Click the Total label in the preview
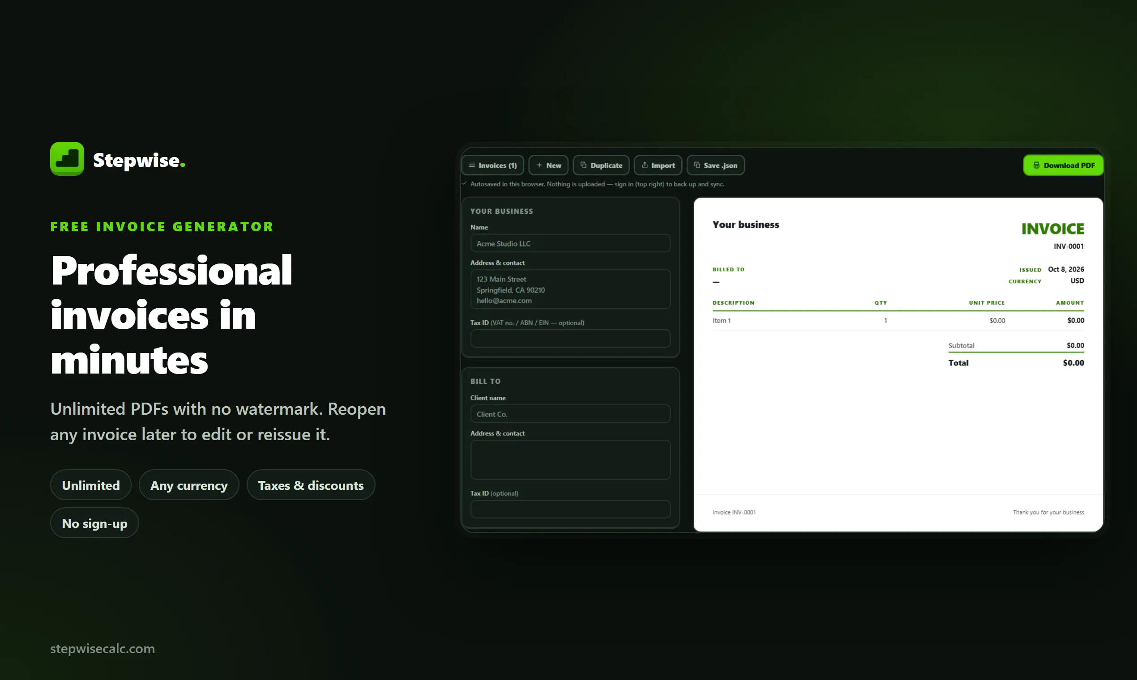1137x680 pixels. [x=958, y=363]
